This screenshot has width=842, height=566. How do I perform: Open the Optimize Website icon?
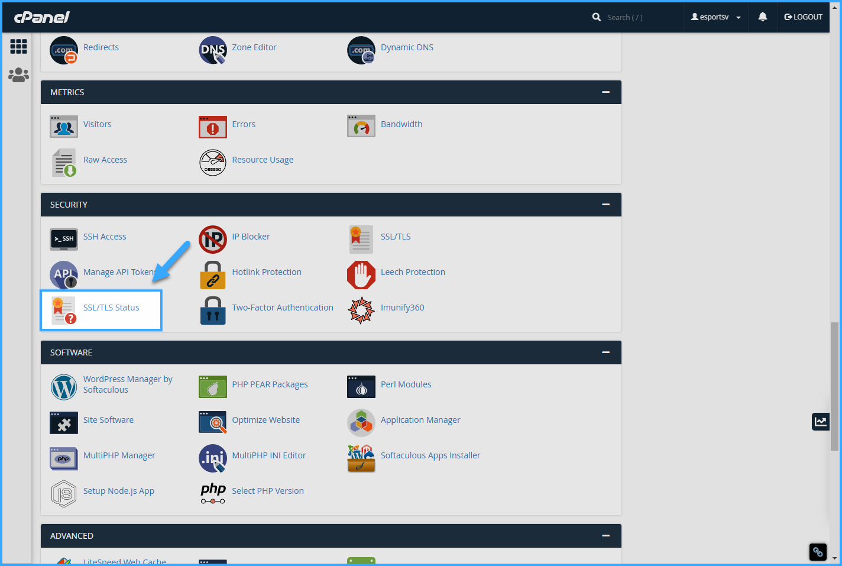tap(213, 422)
